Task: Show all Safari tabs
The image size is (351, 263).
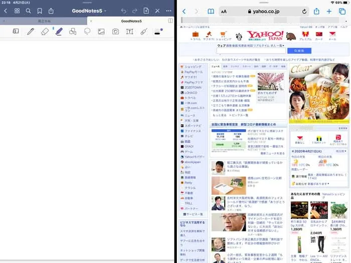Action: point(342,12)
